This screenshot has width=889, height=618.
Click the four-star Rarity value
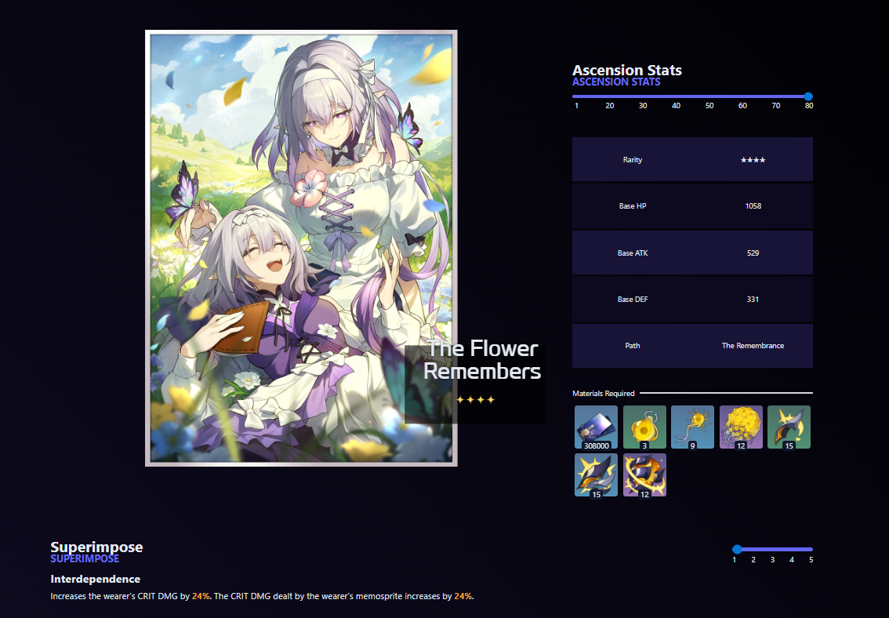tap(753, 160)
